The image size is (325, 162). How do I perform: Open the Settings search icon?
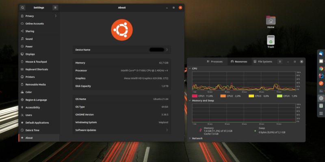click(22, 7)
